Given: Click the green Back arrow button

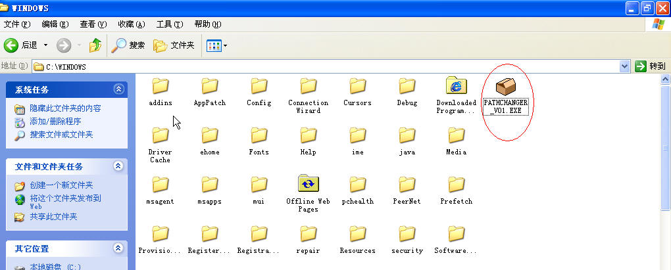Looking at the screenshot, I should tap(11, 45).
